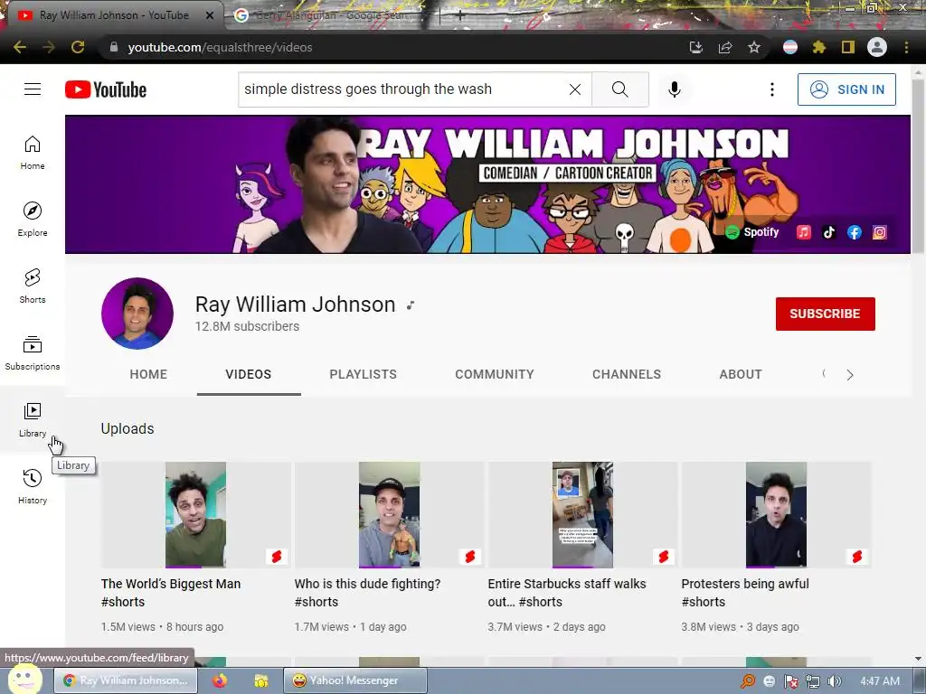Open the CHANNELS tab
Viewport: 926px width, 694px height.
627,374
